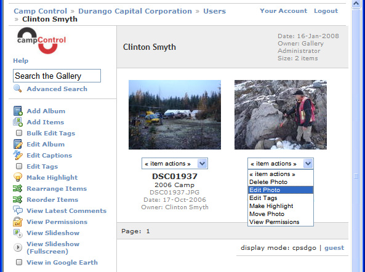Click the scrollbar up arrow
This screenshot has height=272, width=365.
(356, 4)
